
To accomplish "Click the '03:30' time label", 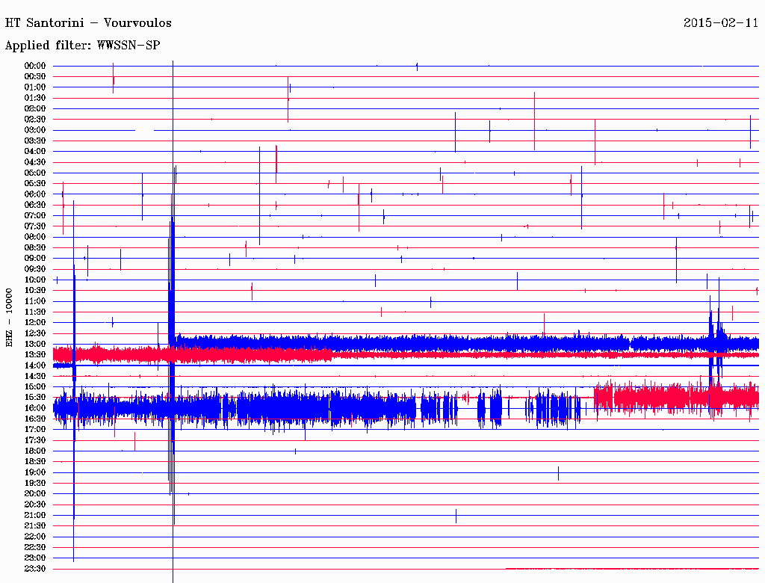I will click(35, 141).
